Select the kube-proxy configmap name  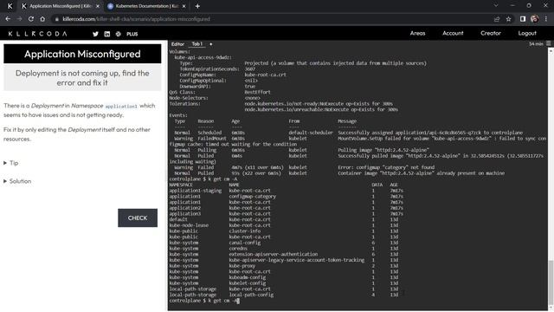point(242,266)
